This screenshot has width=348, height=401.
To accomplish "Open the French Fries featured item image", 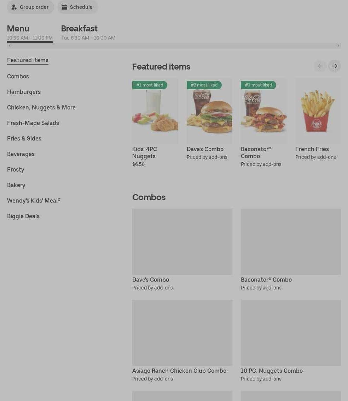I will coord(318,111).
